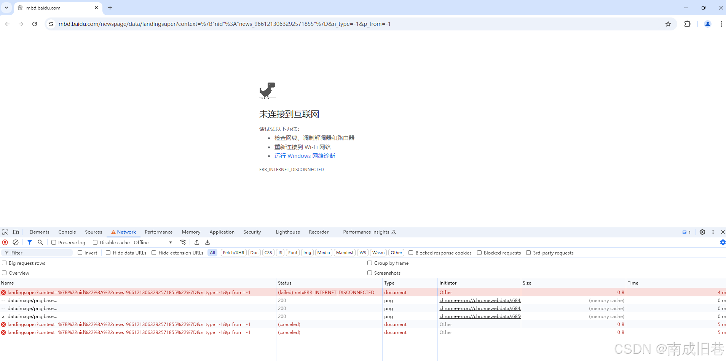
Task: Open the DevTools more options menu
Action: (x=712, y=232)
